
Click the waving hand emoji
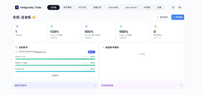click(34, 17)
